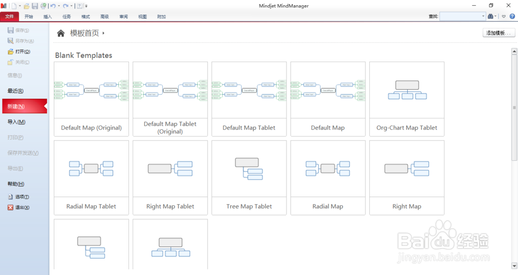518x275 pixels.
Task: Click the redo arrow icon
Action: pos(65,6)
